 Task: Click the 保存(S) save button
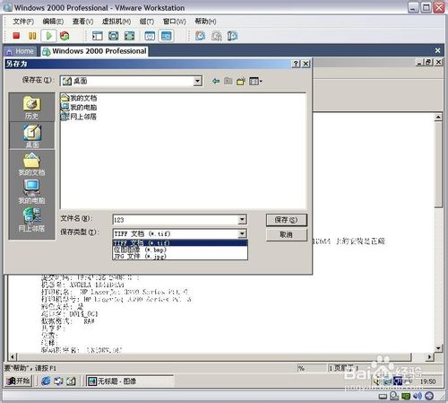[286, 220]
